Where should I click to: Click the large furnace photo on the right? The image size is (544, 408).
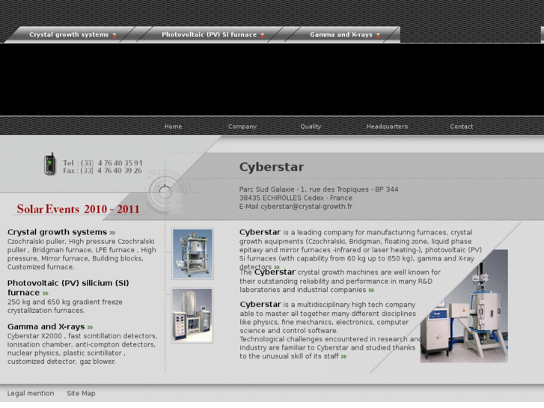464,306
